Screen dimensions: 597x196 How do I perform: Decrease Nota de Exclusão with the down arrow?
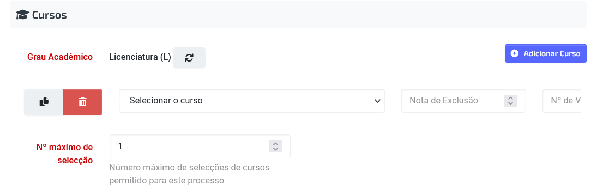[x=510, y=103]
